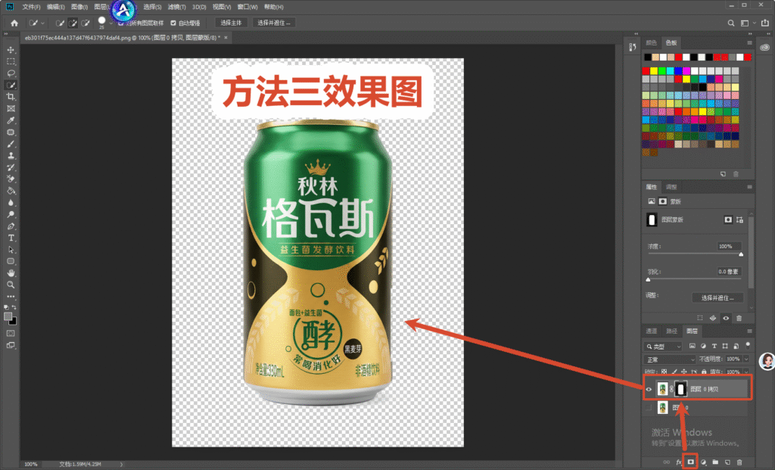Toggle mask visibility eye in Properties panel
775x470 pixels.
726,318
